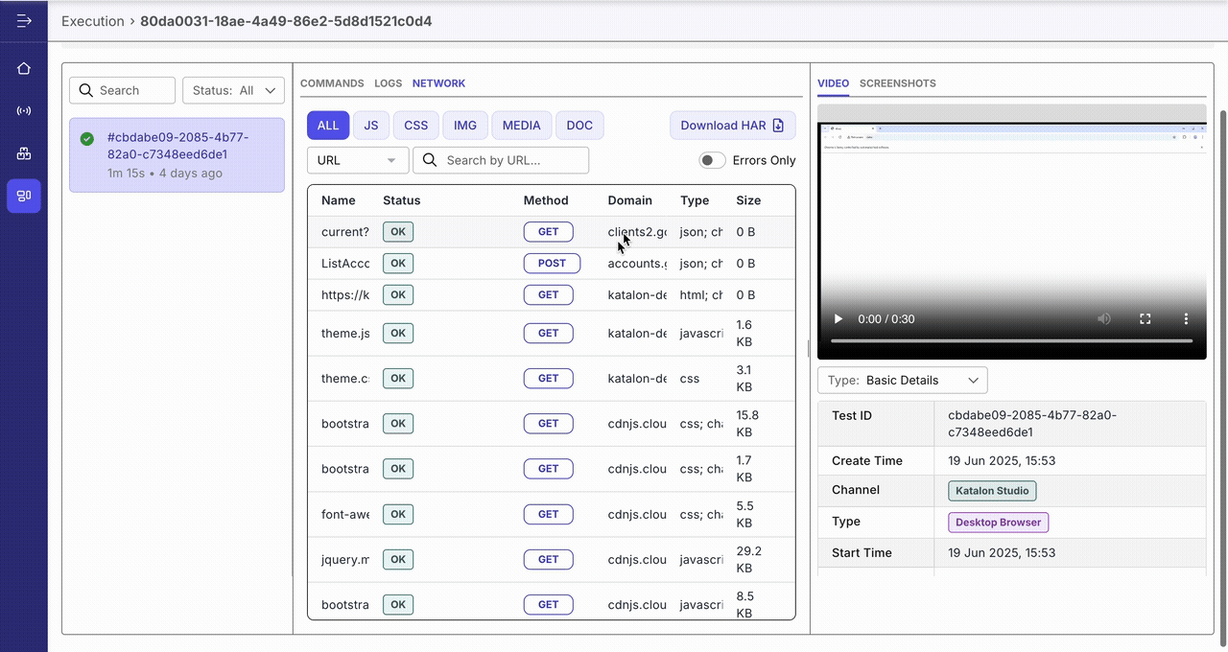Click the search magnifier in test search box

87,90
